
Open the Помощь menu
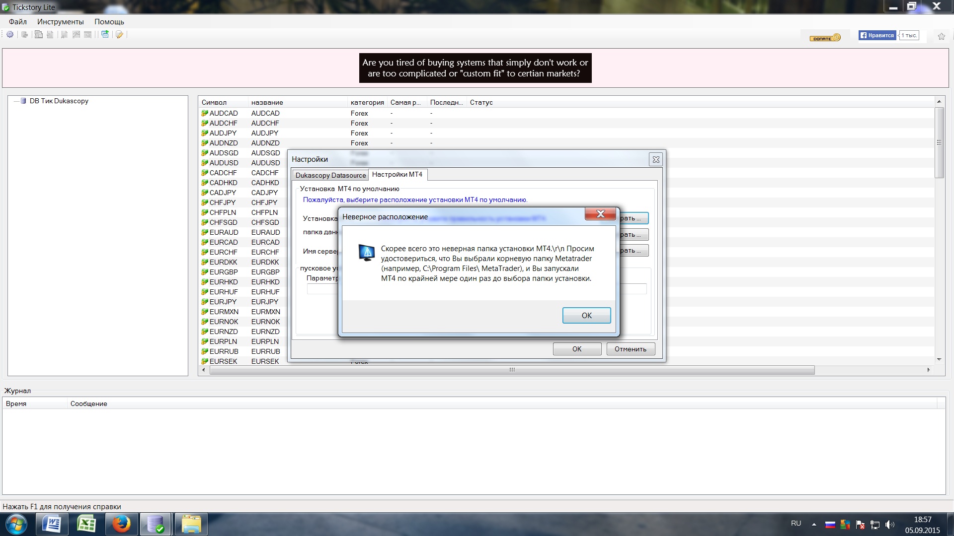coord(109,22)
